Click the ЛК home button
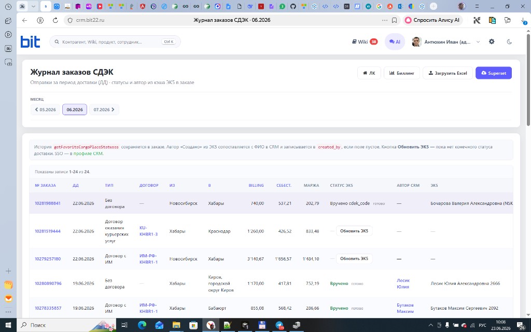Image resolution: width=531 pixels, height=332 pixels. tap(369, 73)
